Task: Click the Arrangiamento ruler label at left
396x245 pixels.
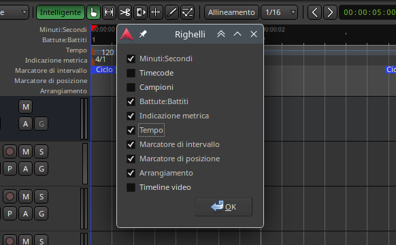Action: [63, 91]
